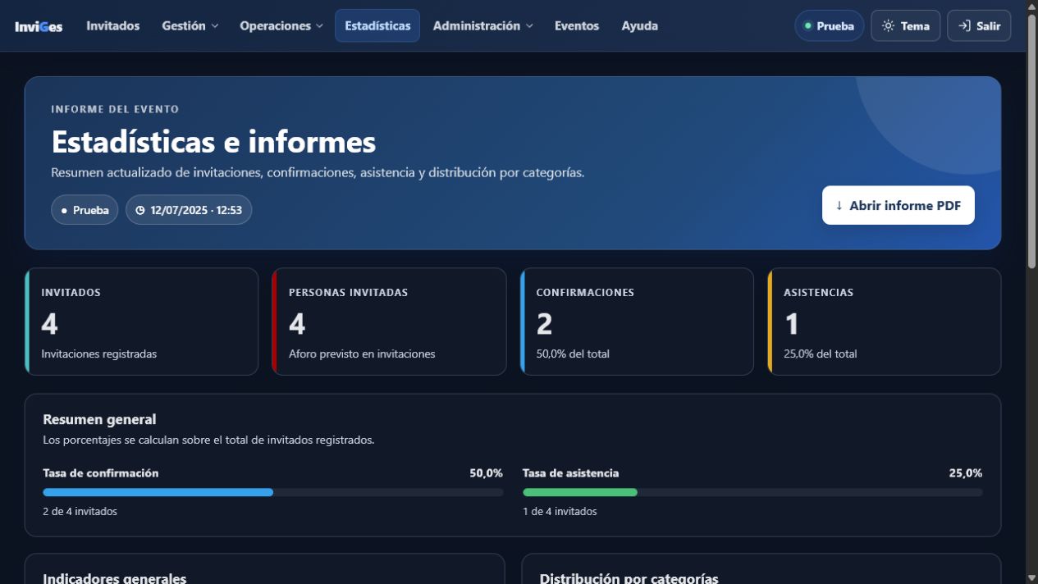This screenshot has height=584, width=1038.
Task: Click the blue Tasa de confirmación progress bar
Action: pos(158,492)
